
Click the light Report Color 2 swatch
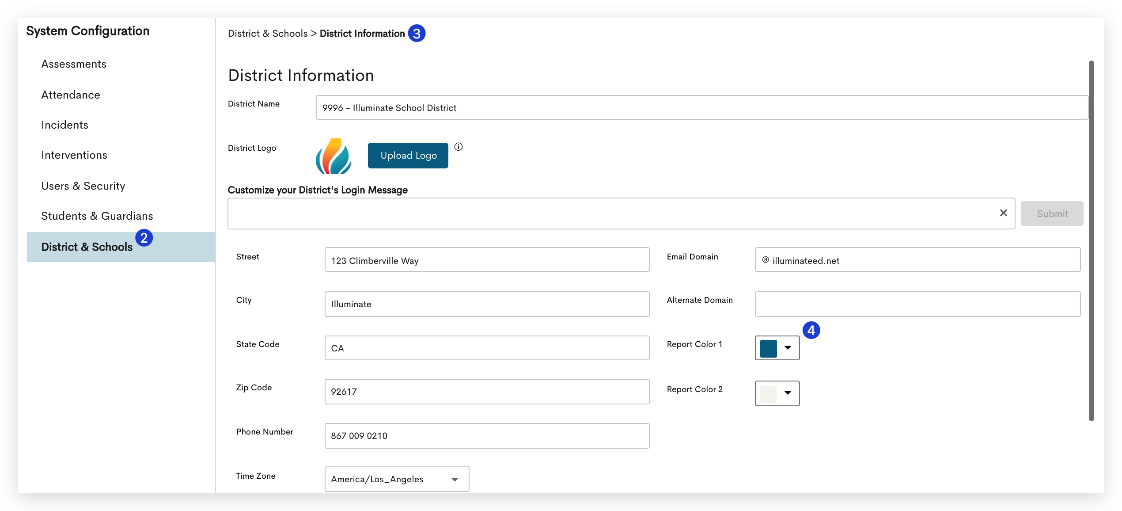pyautogui.click(x=769, y=393)
